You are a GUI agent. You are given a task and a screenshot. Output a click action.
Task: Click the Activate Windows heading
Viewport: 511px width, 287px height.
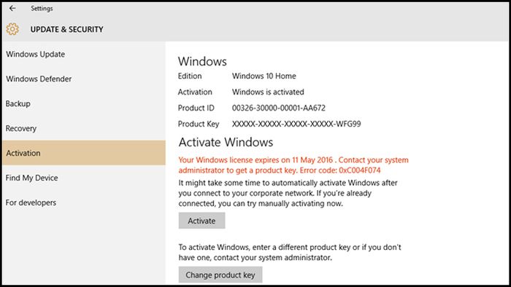226,142
